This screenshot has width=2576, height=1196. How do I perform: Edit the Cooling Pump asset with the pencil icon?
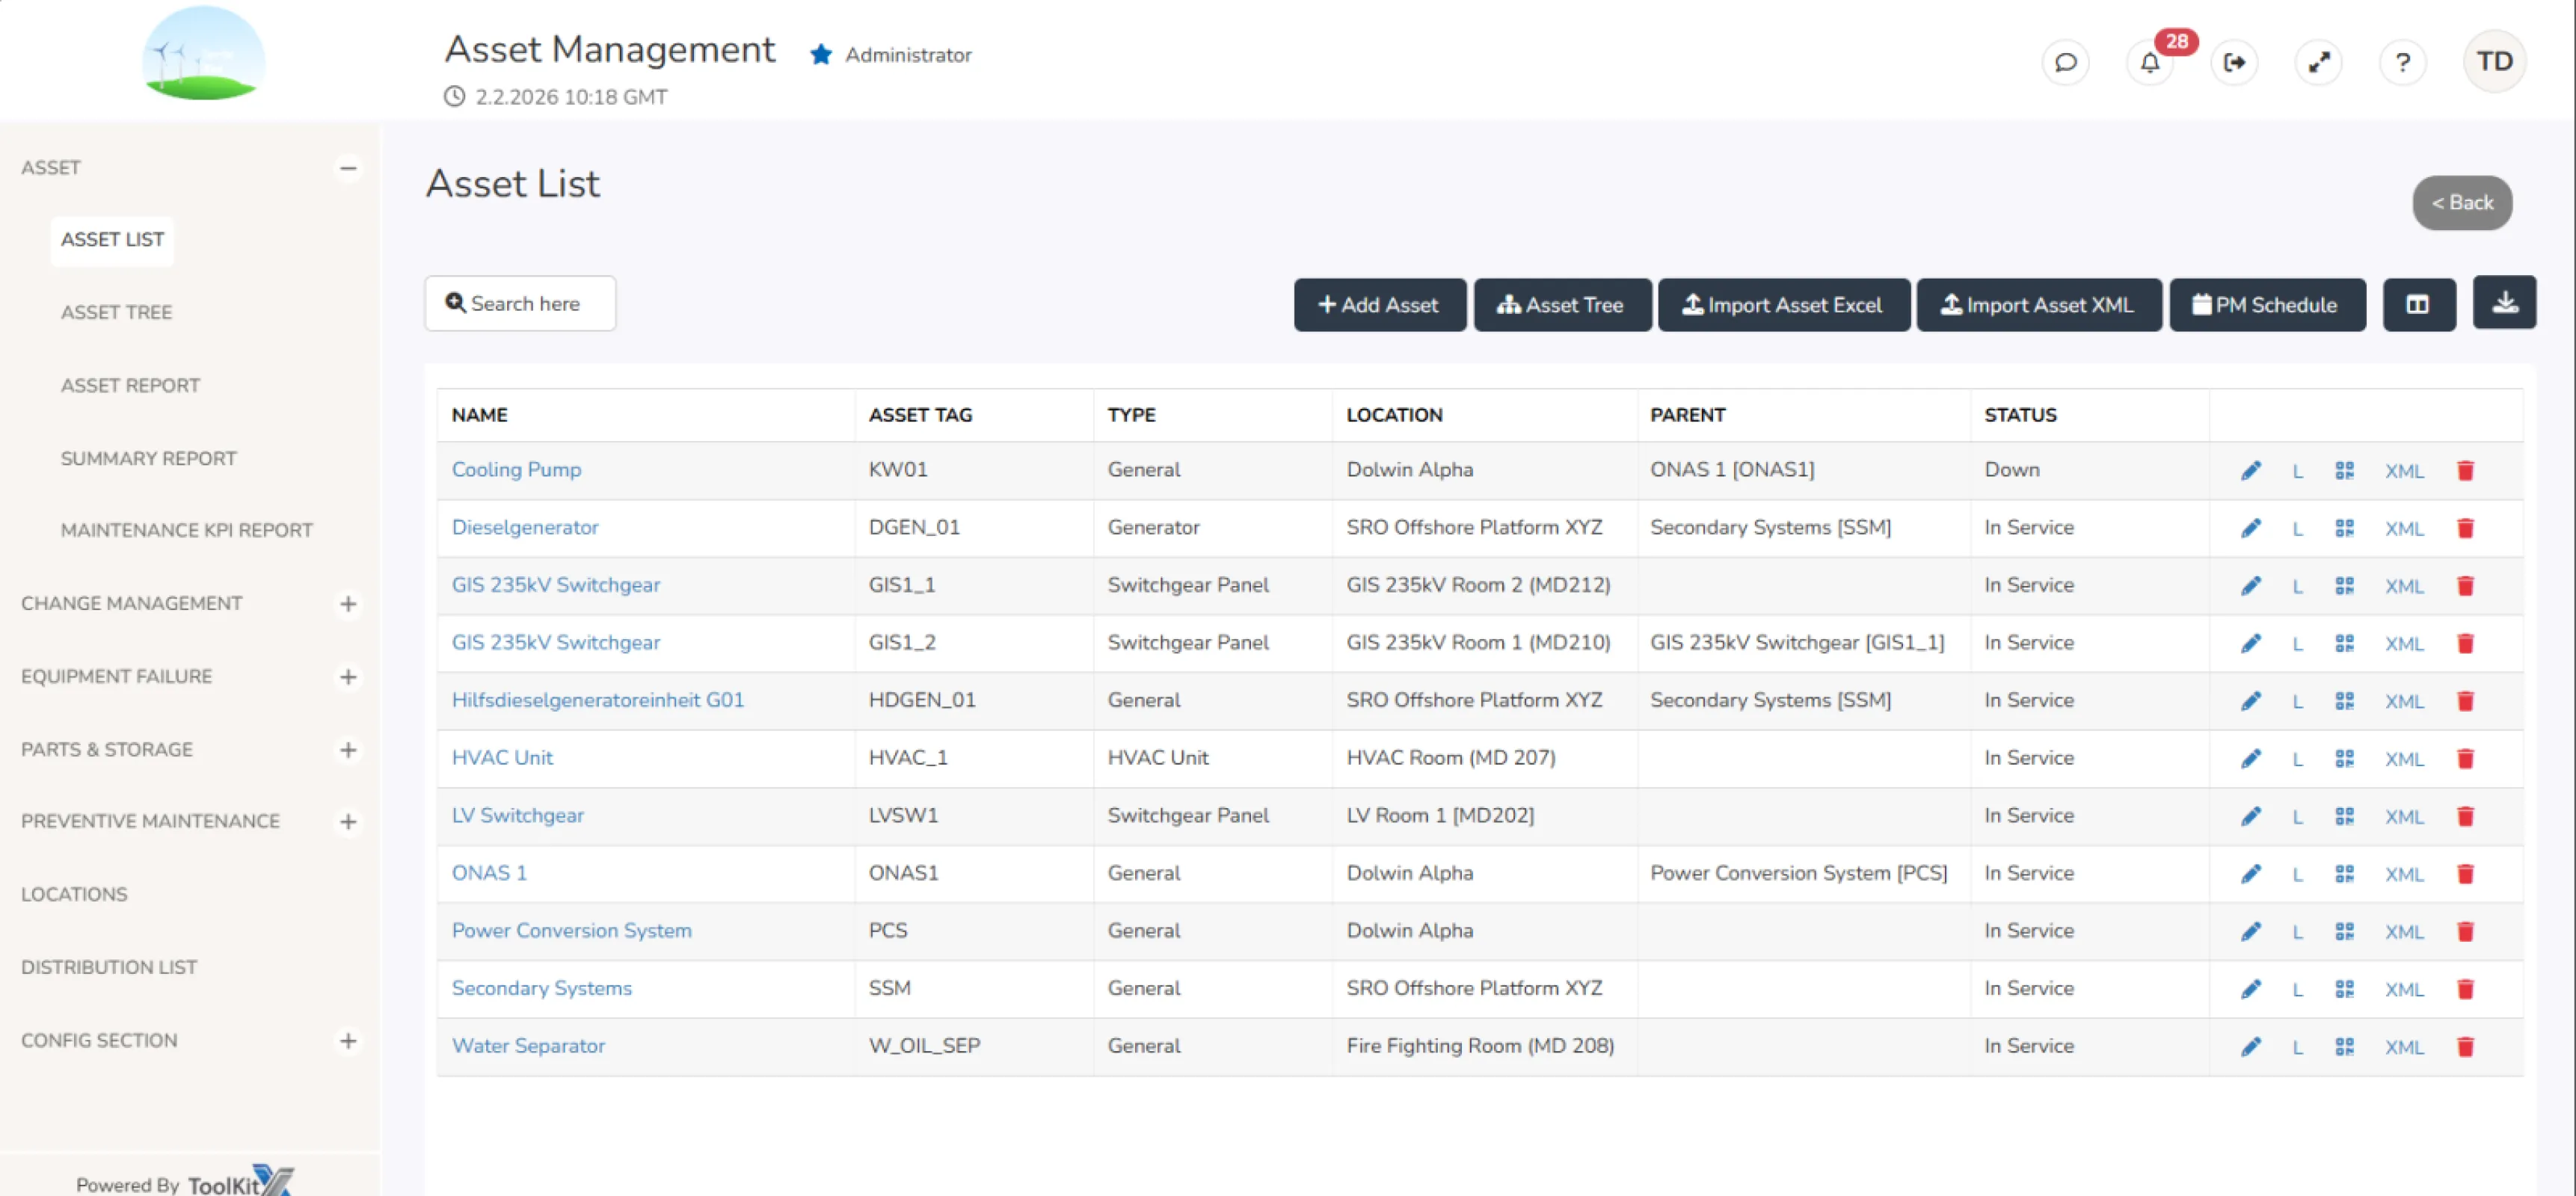click(x=2251, y=470)
